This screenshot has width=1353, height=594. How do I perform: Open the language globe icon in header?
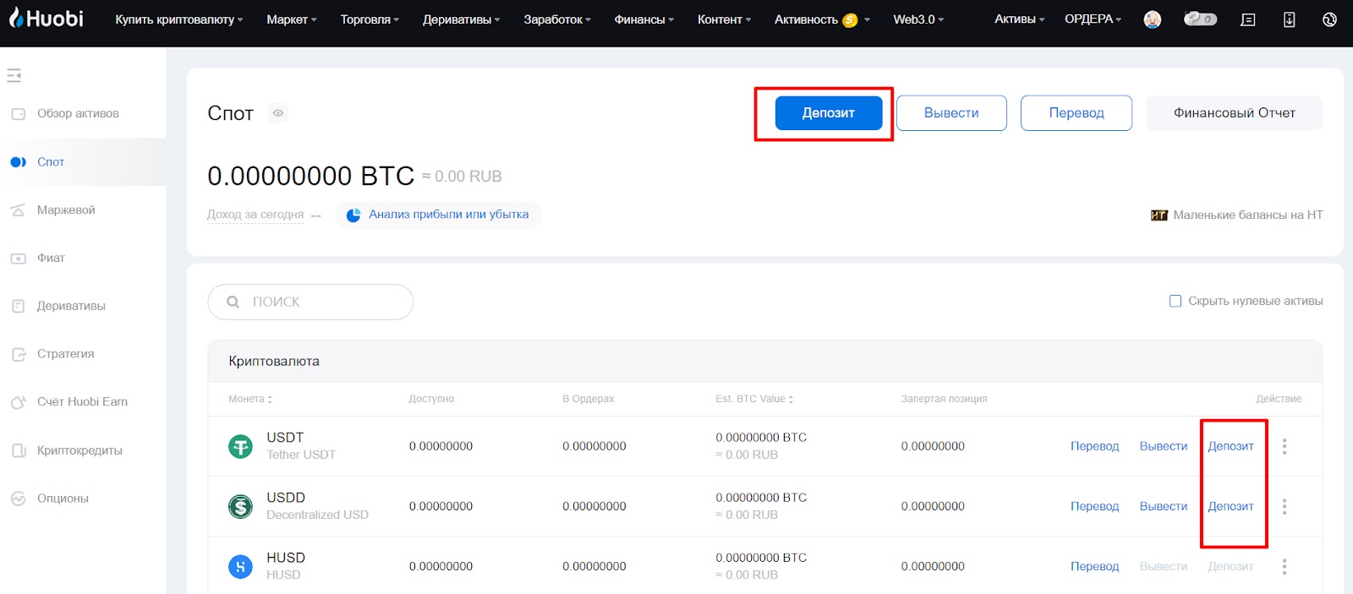(x=1329, y=19)
